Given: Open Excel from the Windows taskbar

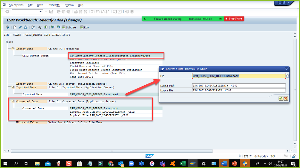Looking at the screenshot, I should tap(182, 164).
